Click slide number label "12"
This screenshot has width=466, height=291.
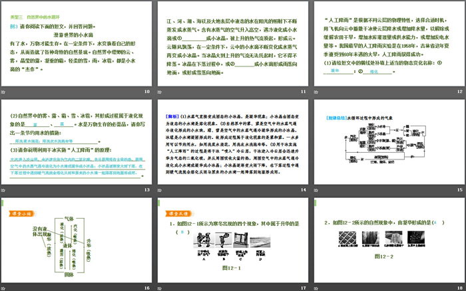460,92
